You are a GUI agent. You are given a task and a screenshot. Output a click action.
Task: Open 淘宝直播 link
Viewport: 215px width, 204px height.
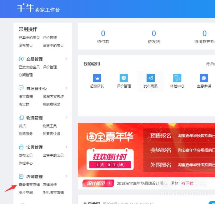coord(26,97)
